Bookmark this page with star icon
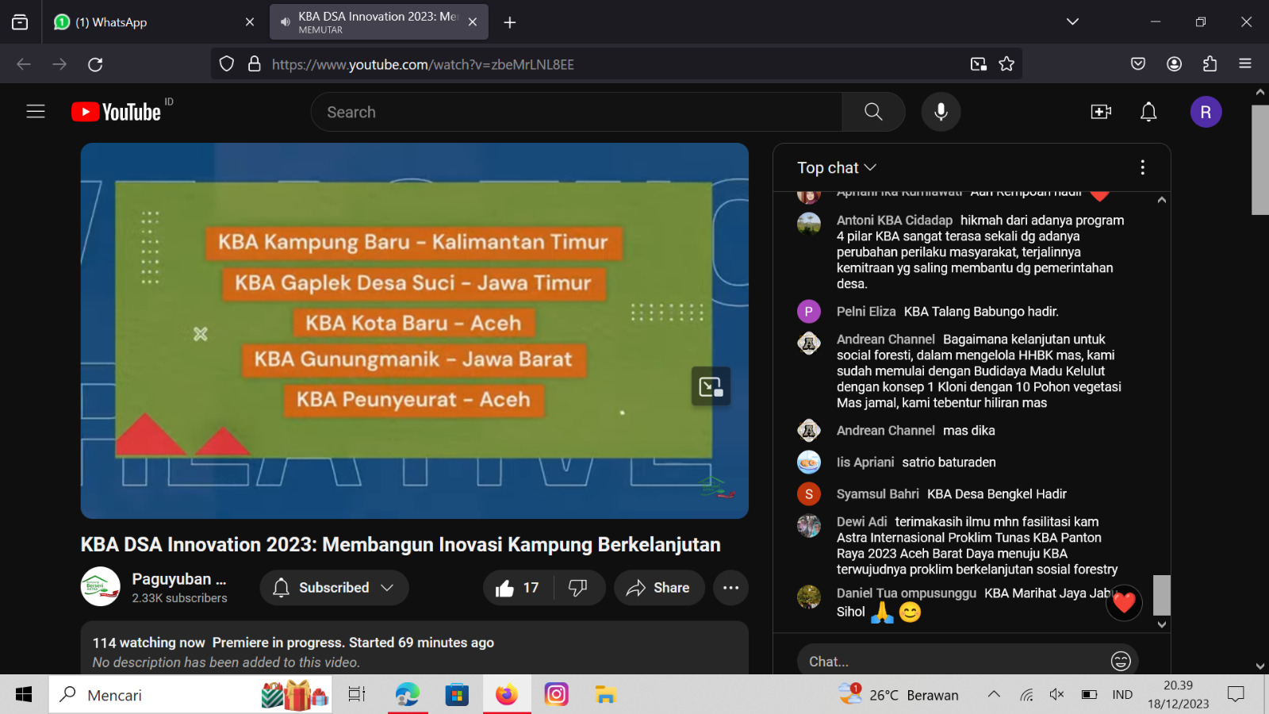1269x714 pixels. [1006, 64]
